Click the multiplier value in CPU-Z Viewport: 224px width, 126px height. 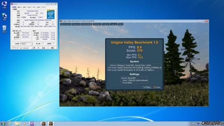click(26, 35)
